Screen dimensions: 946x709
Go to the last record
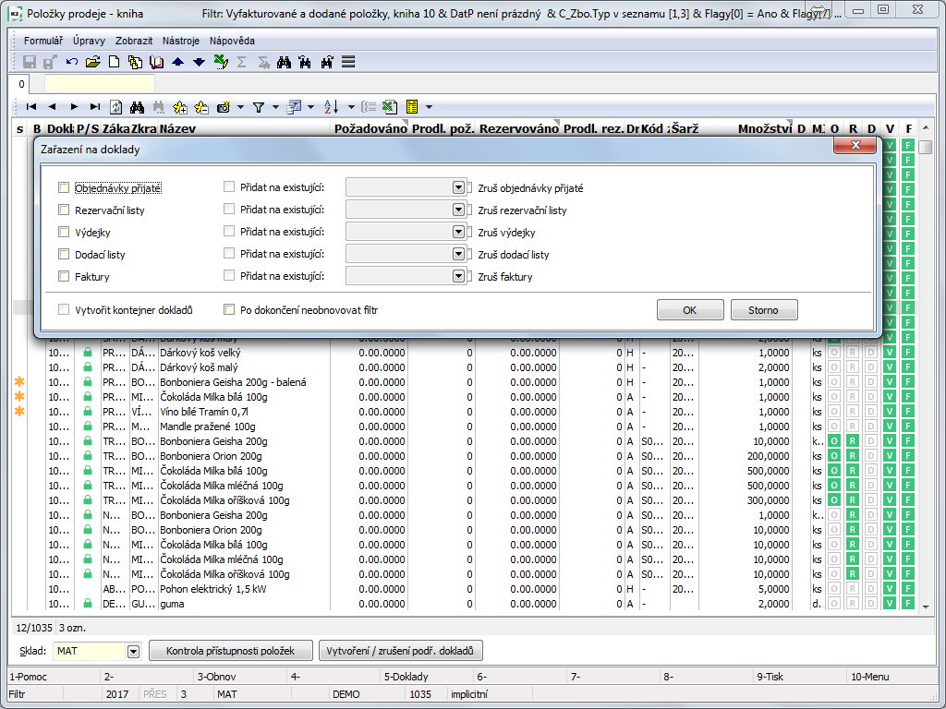95,107
